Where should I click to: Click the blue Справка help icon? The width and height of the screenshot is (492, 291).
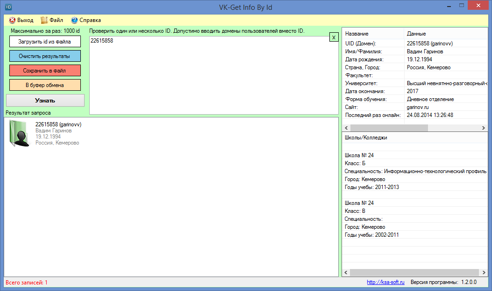tap(74, 20)
